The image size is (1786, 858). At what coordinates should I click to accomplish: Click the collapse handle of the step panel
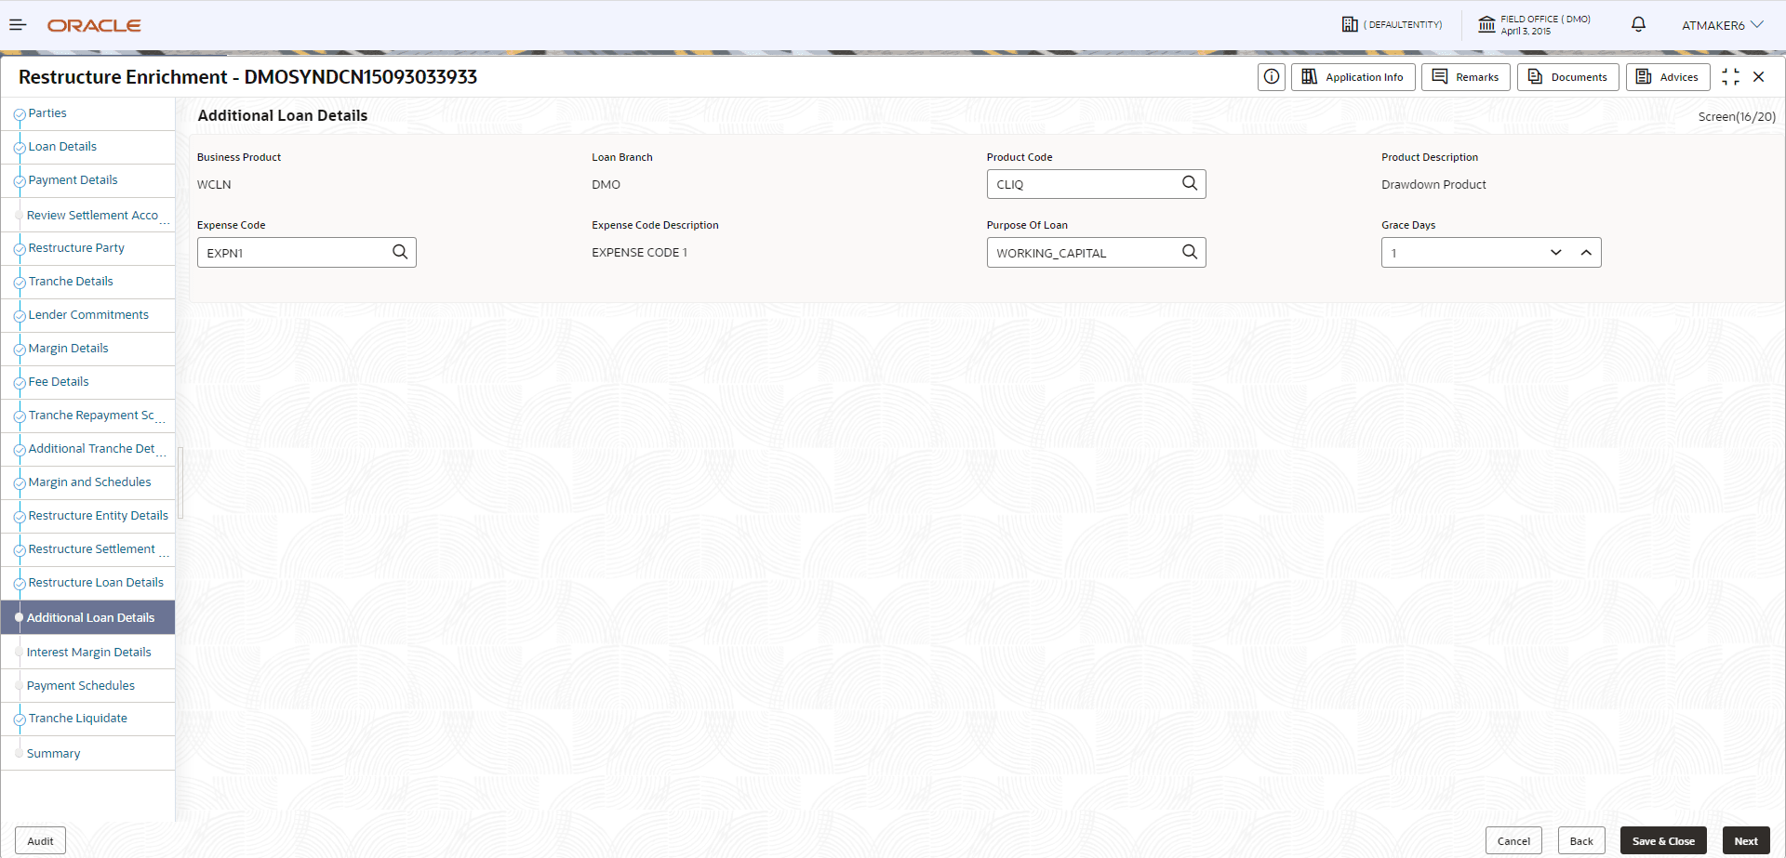pyautogui.click(x=180, y=482)
